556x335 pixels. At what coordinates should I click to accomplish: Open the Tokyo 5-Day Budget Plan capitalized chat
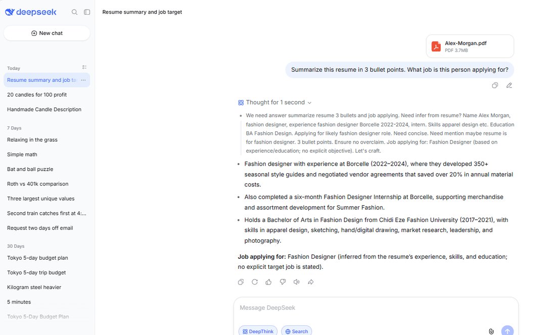47,317
